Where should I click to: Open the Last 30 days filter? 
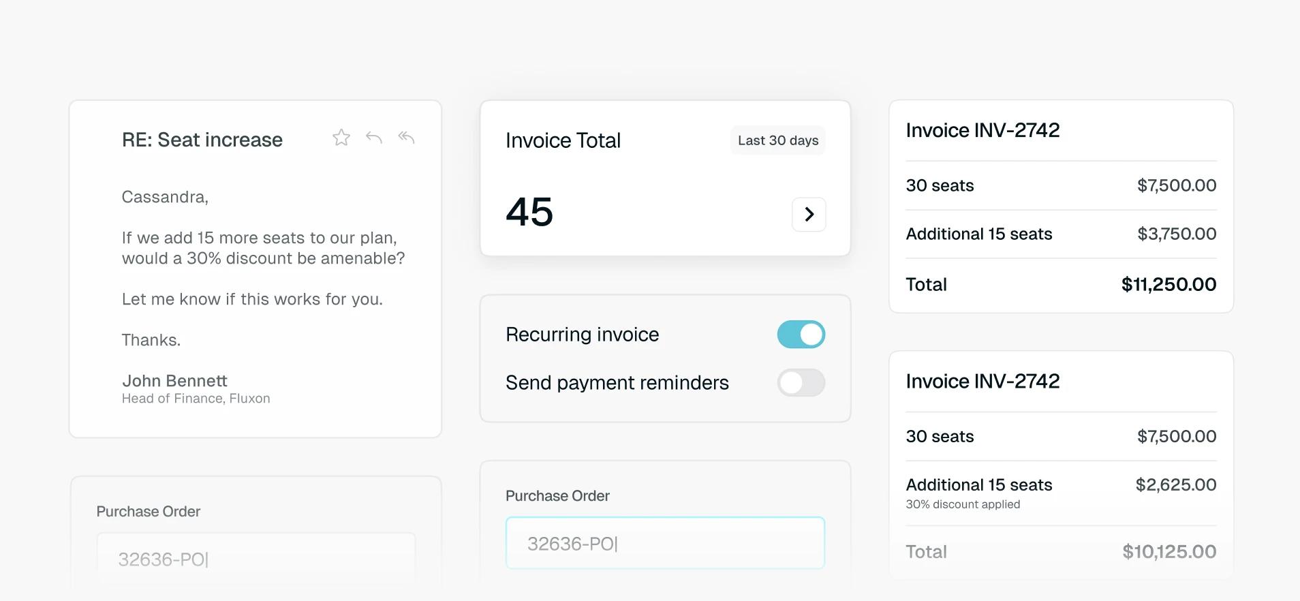point(778,140)
